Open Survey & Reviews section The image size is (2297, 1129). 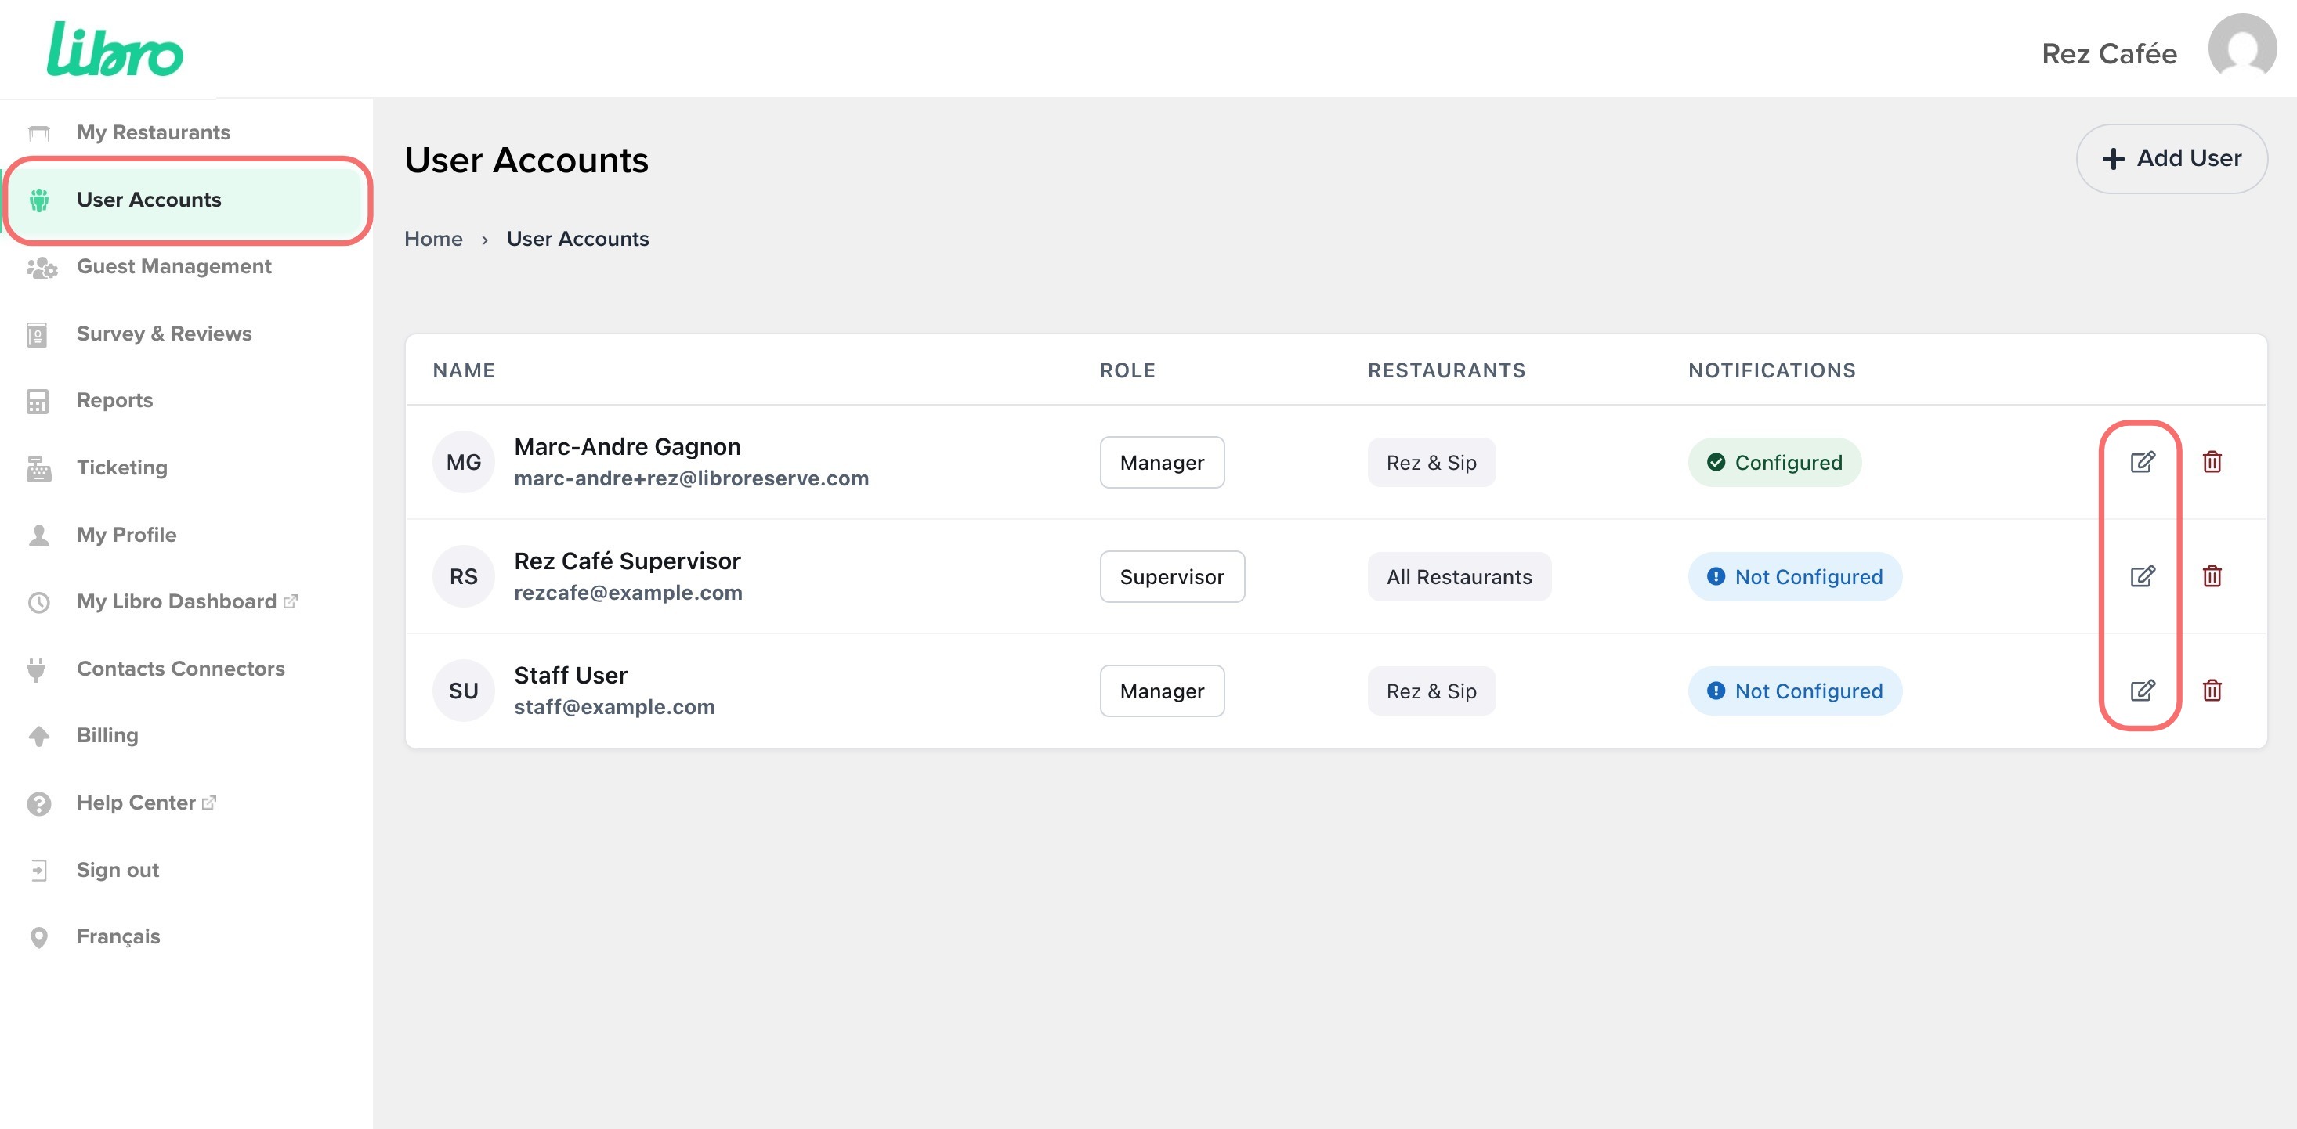[x=164, y=334]
